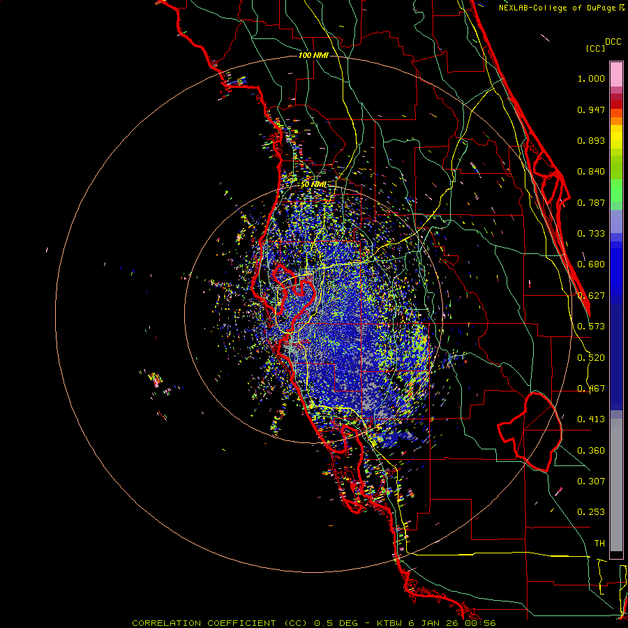Select the 0.840 scale value

click(x=591, y=172)
